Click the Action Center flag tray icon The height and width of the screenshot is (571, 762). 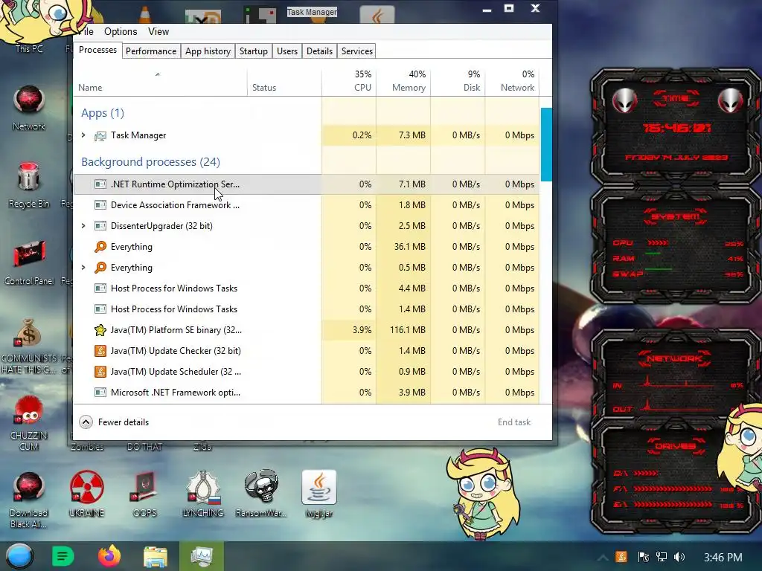click(642, 557)
